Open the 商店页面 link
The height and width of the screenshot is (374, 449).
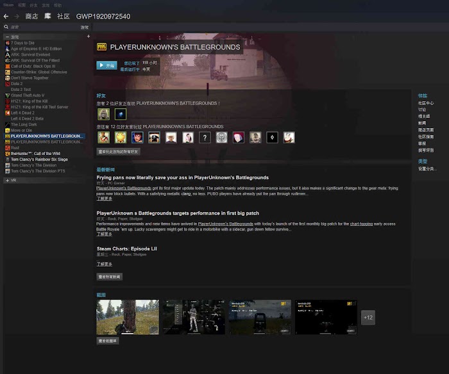pos(426,130)
